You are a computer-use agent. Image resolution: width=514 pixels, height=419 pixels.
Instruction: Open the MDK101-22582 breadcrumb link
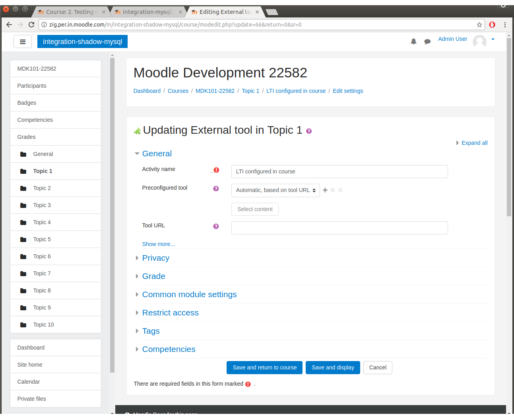pos(215,91)
